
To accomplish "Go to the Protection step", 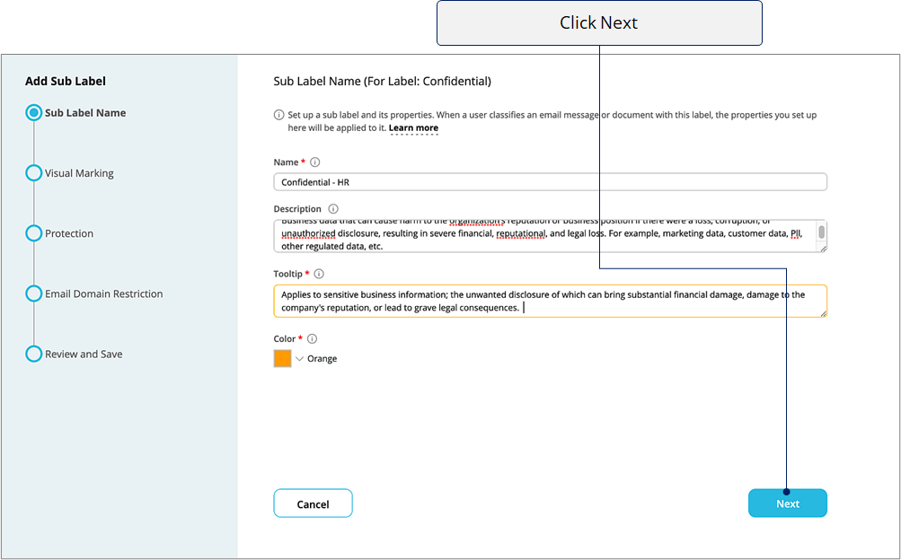I will point(69,233).
